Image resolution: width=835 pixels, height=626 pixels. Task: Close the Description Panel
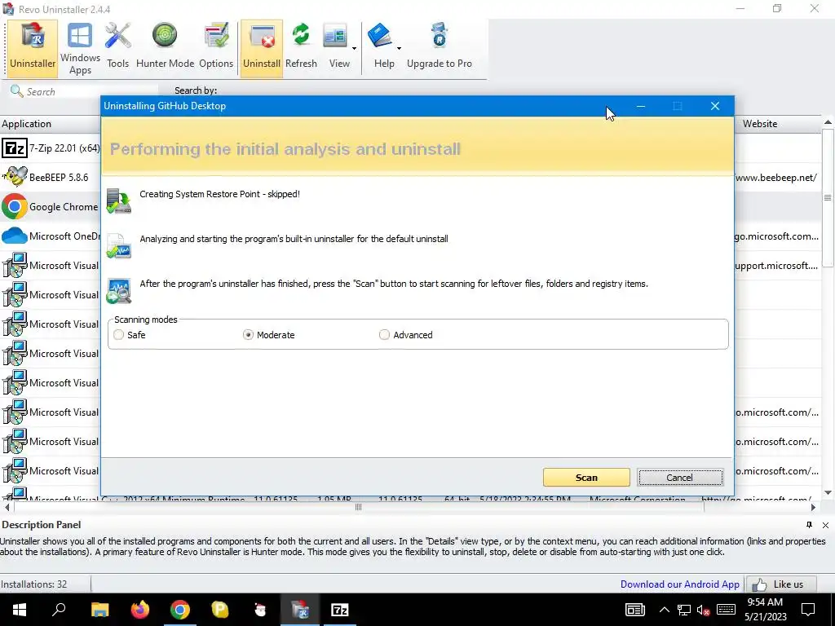coord(825,526)
